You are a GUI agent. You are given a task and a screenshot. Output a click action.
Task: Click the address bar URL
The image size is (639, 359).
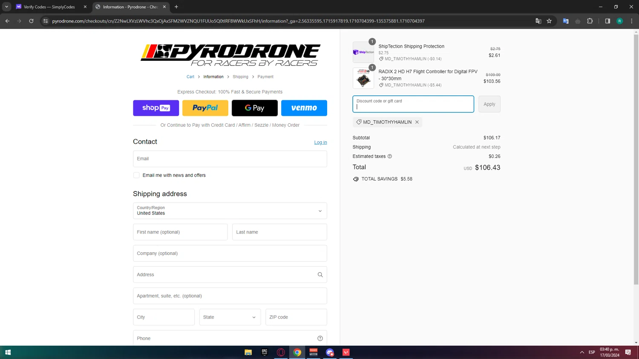tap(239, 21)
